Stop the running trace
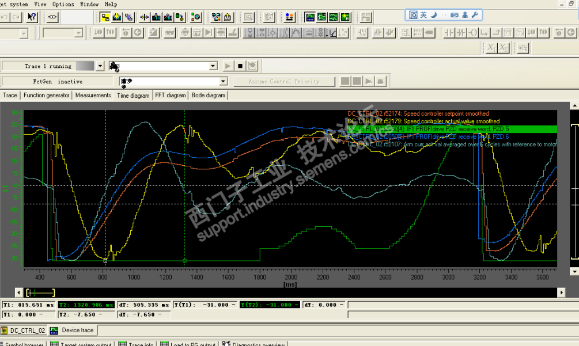The height and width of the screenshot is (346, 579). tap(240, 66)
